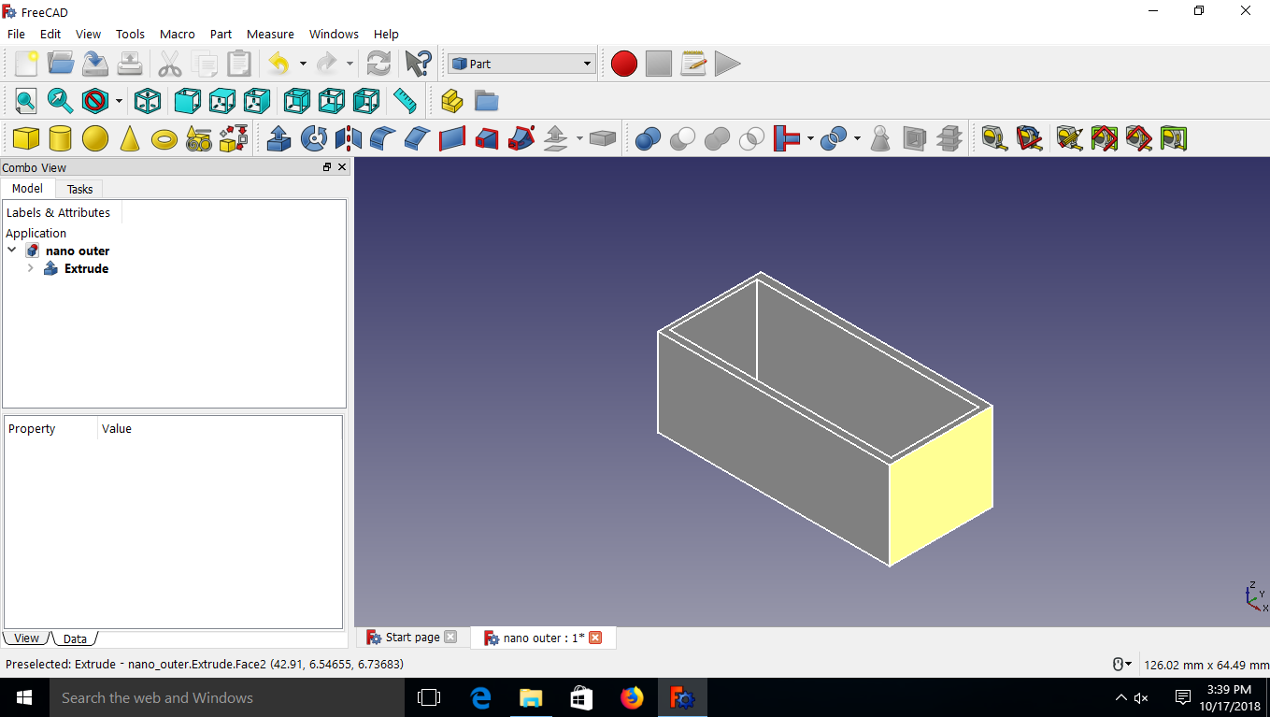Switch to the Tasks tab
The image size is (1270, 717).
(x=78, y=188)
